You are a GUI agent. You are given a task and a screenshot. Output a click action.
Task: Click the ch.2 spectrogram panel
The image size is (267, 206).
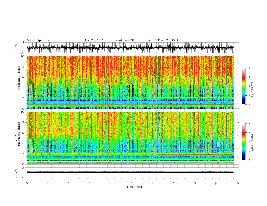(x=130, y=138)
